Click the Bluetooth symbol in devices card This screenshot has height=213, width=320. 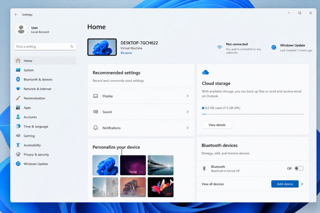pyautogui.click(x=204, y=168)
